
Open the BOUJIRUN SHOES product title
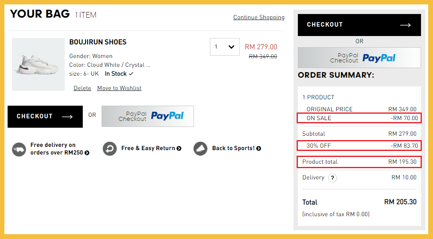point(98,42)
